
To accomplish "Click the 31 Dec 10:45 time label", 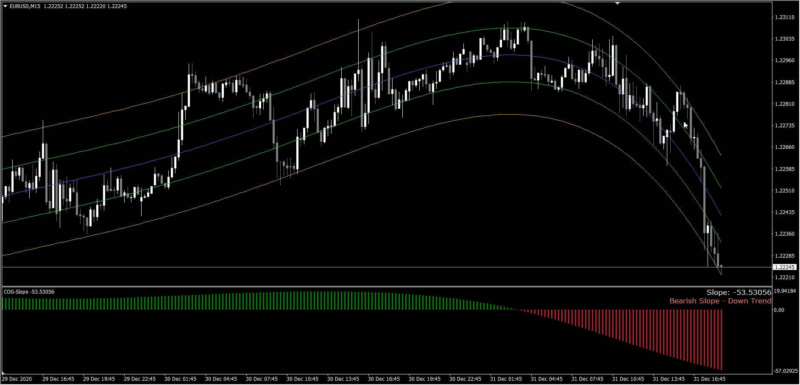I will click(628, 379).
